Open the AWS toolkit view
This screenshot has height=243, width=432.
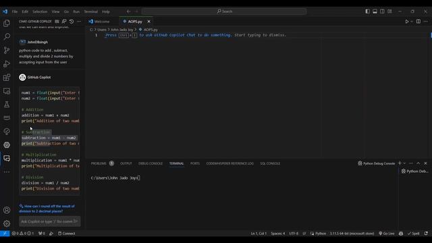click(x=7, y=117)
